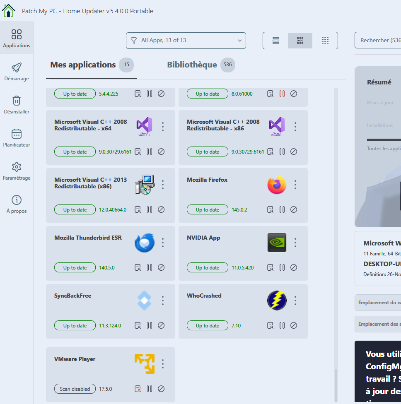Click the Mozilla Firefox logo thumbnail

(x=277, y=185)
